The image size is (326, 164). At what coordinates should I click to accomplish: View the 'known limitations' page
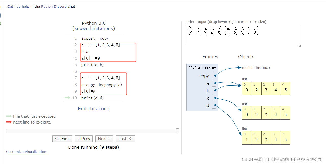coord(93,28)
